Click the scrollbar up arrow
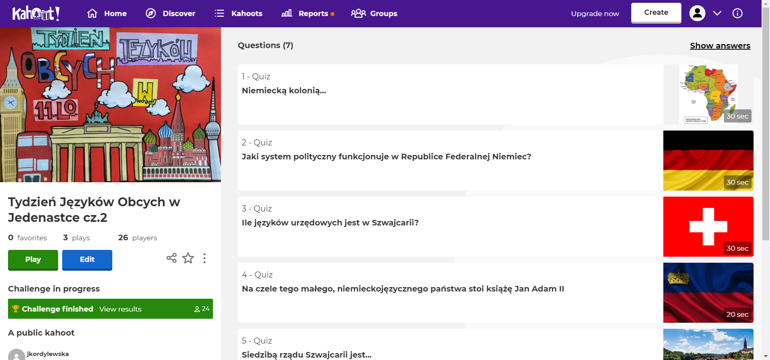 [766, 3]
